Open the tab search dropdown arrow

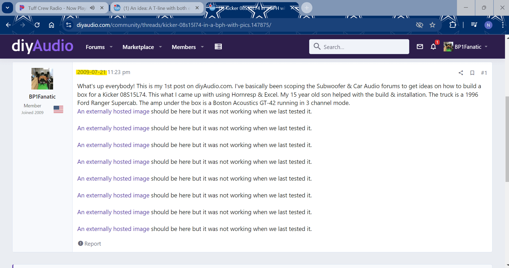point(7,8)
